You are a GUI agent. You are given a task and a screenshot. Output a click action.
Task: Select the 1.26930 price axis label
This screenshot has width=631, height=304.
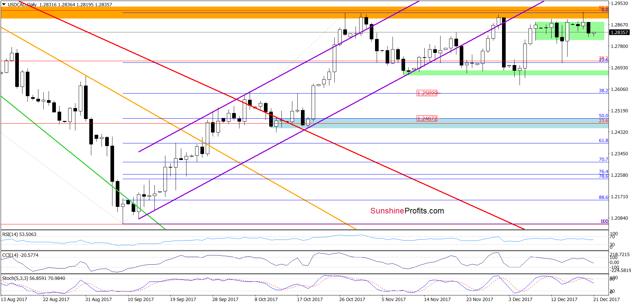[619, 68]
